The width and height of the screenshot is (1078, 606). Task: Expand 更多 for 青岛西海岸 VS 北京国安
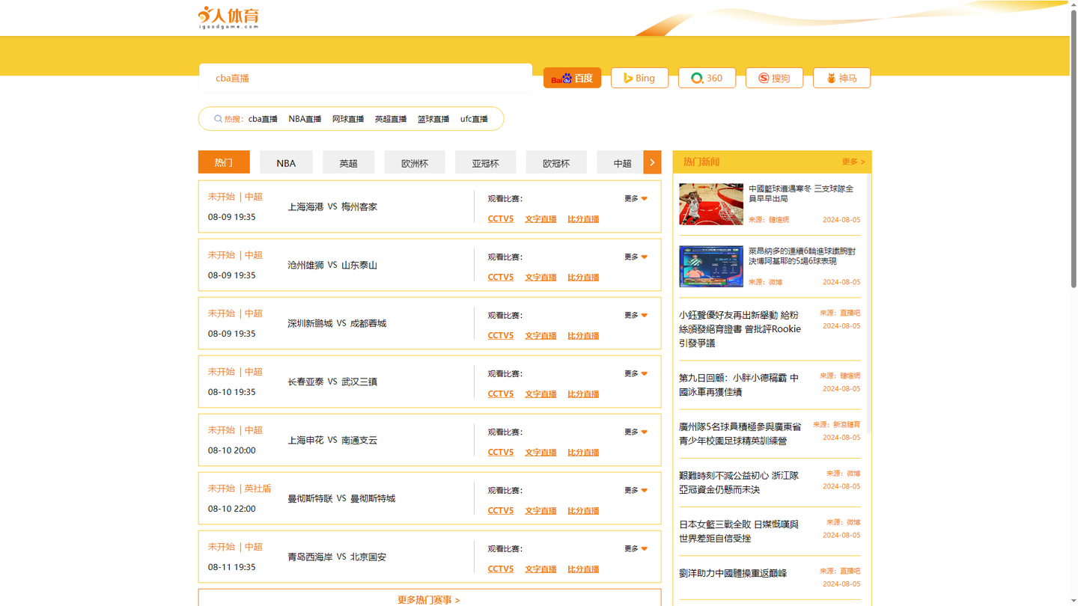tap(636, 548)
